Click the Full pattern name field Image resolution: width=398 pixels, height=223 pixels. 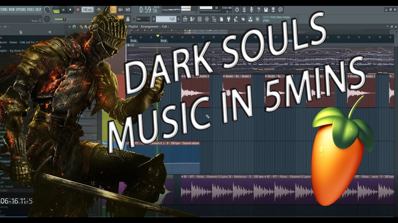click(x=166, y=19)
